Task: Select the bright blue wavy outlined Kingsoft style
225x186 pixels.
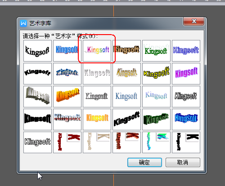Action: coord(186,120)
